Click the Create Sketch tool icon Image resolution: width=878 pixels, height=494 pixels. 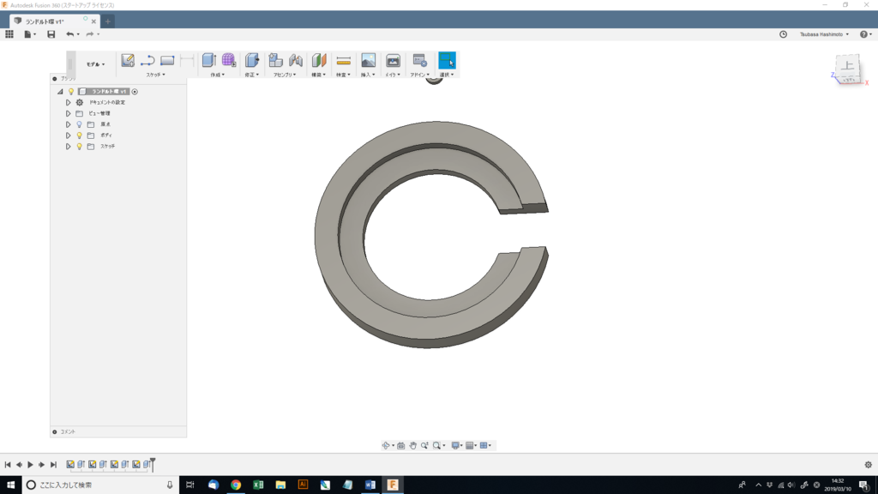[128, 61]
